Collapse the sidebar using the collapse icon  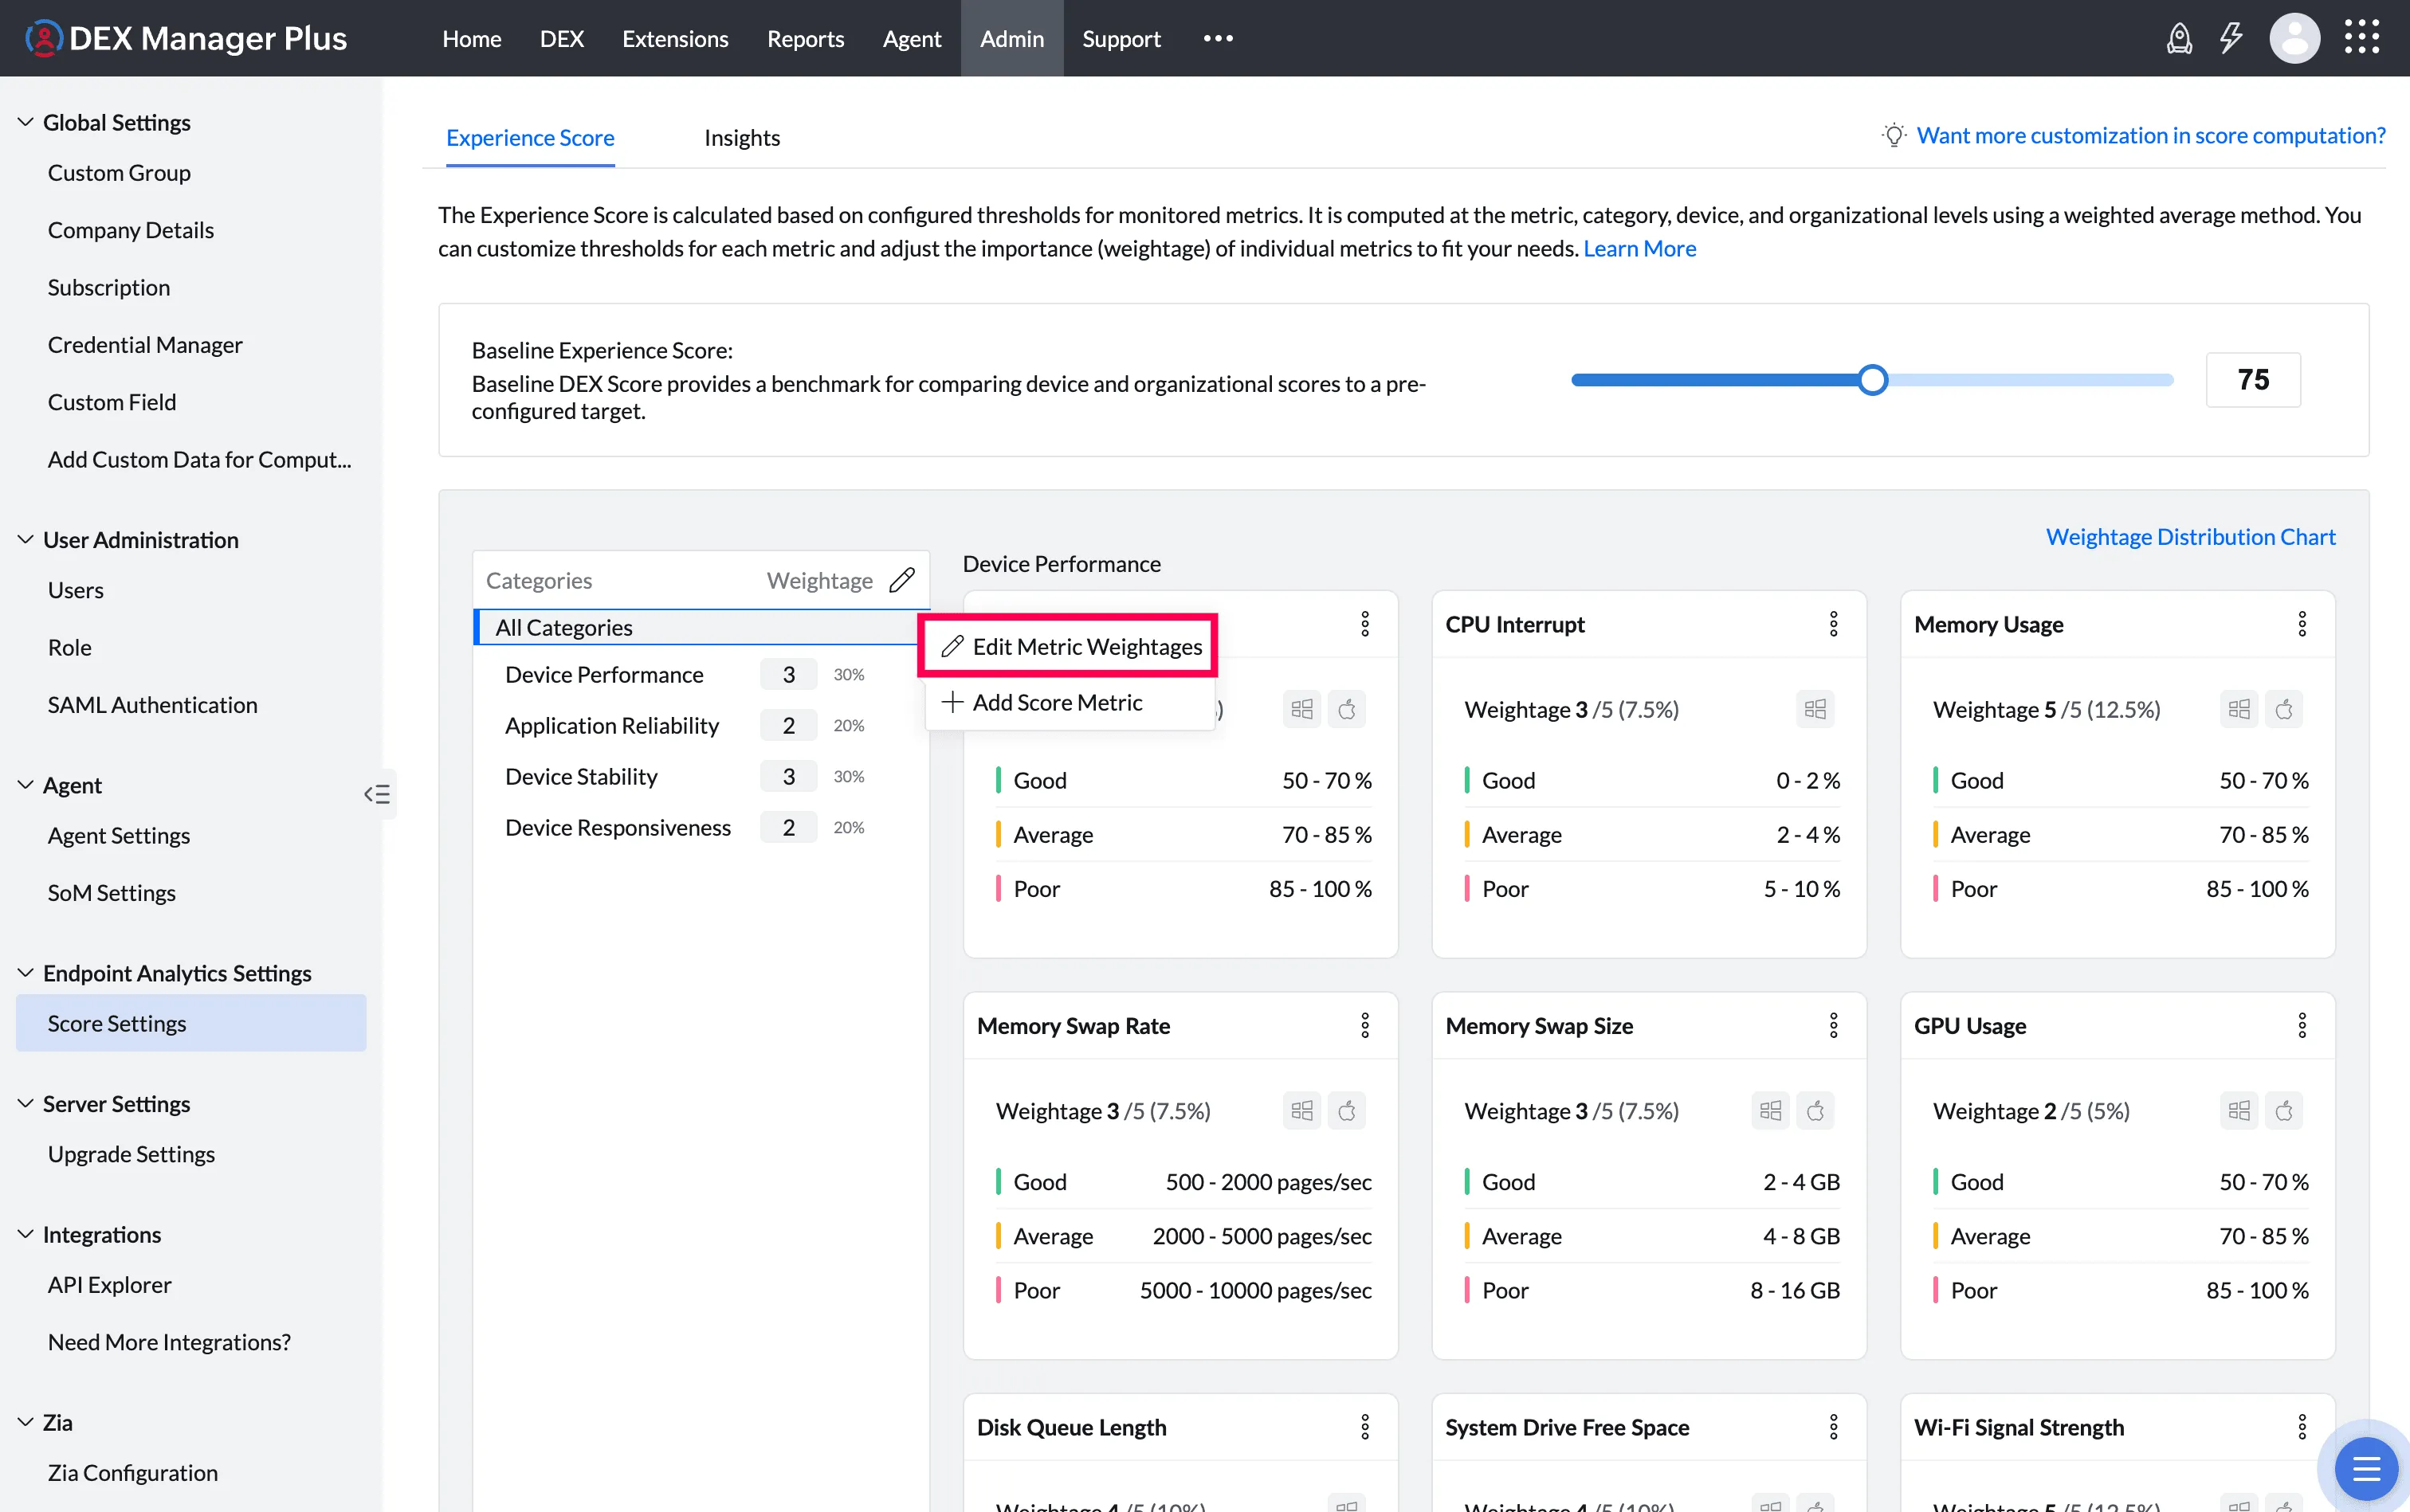(x=377, y=794)
